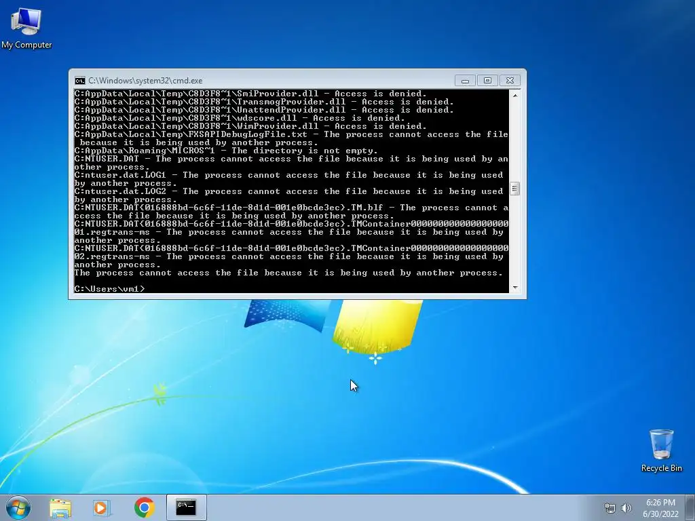Minimize the cmd.exe window
The image size is (695, 521).
[x=465, y=81]
